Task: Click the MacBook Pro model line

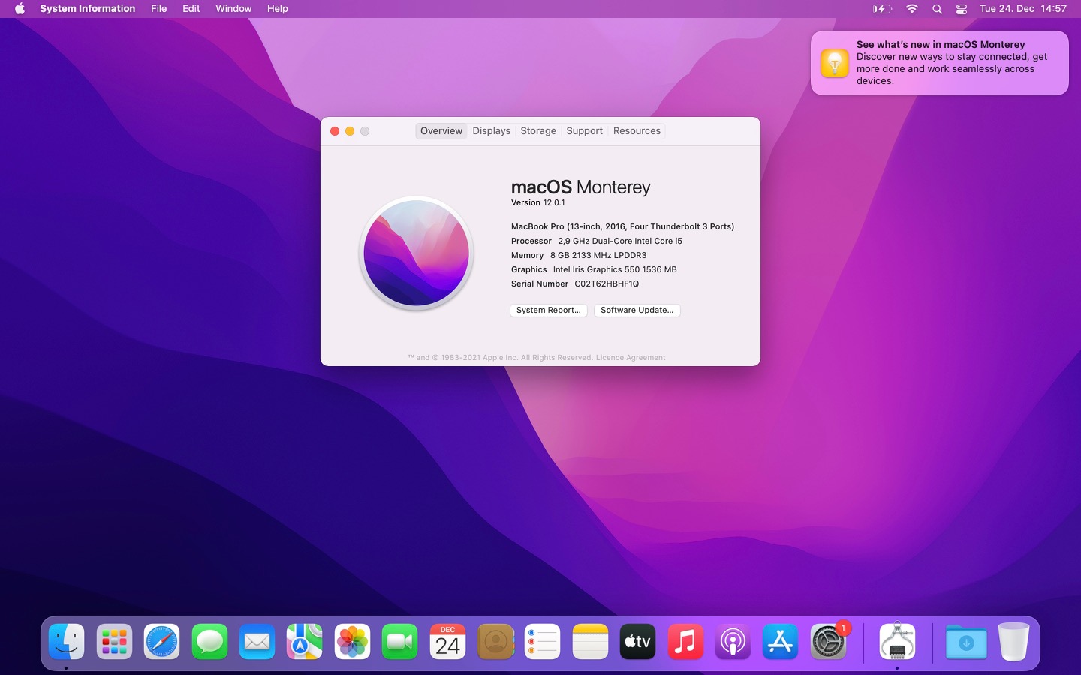Action: [622, 226]
